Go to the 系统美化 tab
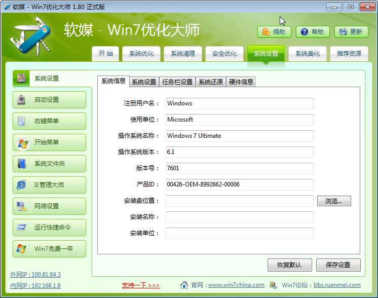 pyautogui.click(x=308, y=54)
